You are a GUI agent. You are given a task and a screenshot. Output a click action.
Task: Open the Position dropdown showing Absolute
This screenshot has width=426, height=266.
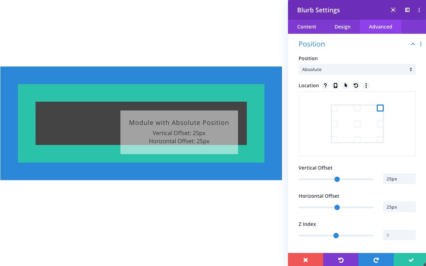coord(357,69)
